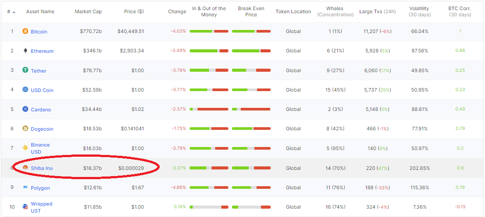This screenshot has height=217, width=485.
Task: Open the Dogecoin asset link
Action: click(x=42, y=129)
